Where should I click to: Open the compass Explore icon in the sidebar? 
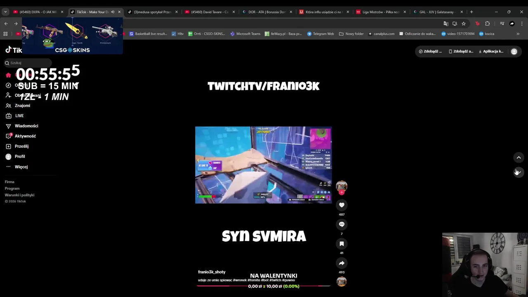tap(8, 85)
